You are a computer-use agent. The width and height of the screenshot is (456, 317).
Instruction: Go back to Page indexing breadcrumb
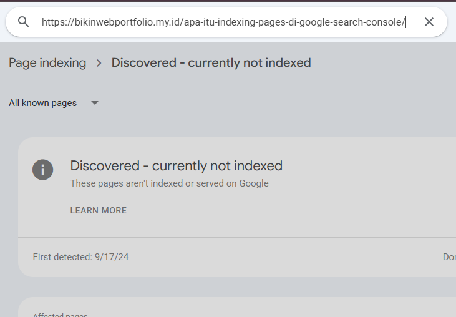click(x=47, y=63)
